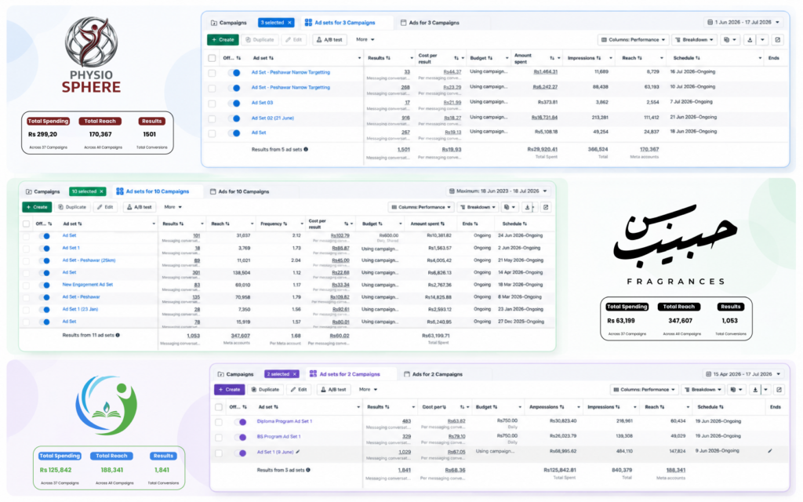Show info for "Results from 11 ad sets"

pyautogui.click(x=118, y=336)
